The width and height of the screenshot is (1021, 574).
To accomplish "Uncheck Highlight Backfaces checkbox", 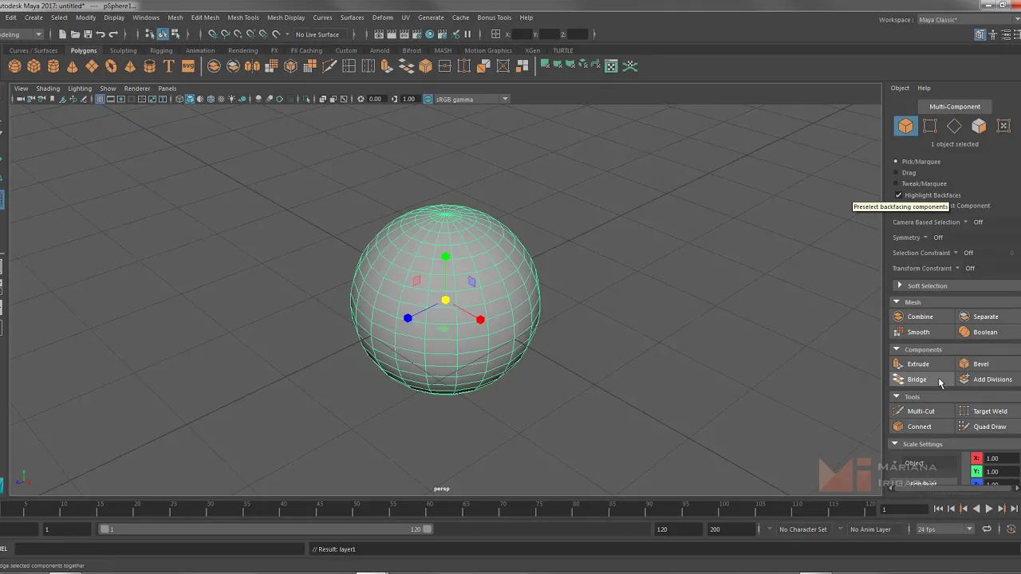I will (898, 195).
